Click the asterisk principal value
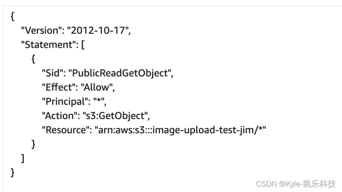The height and width of the screenshot is (192, 342). [99, 101]
